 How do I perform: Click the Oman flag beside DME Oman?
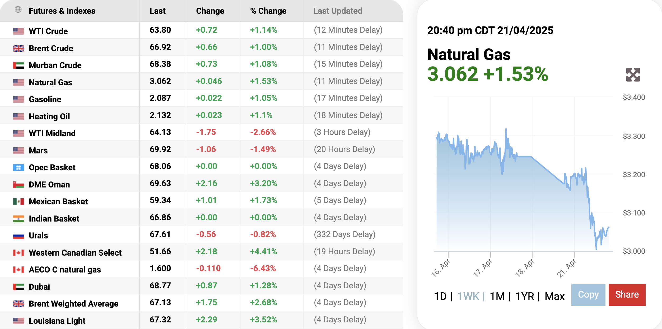point(18,185)
